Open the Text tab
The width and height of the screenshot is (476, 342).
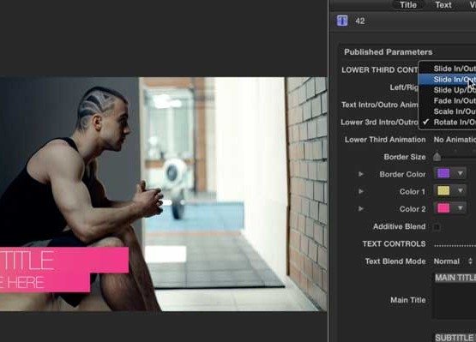click(443, 5)
